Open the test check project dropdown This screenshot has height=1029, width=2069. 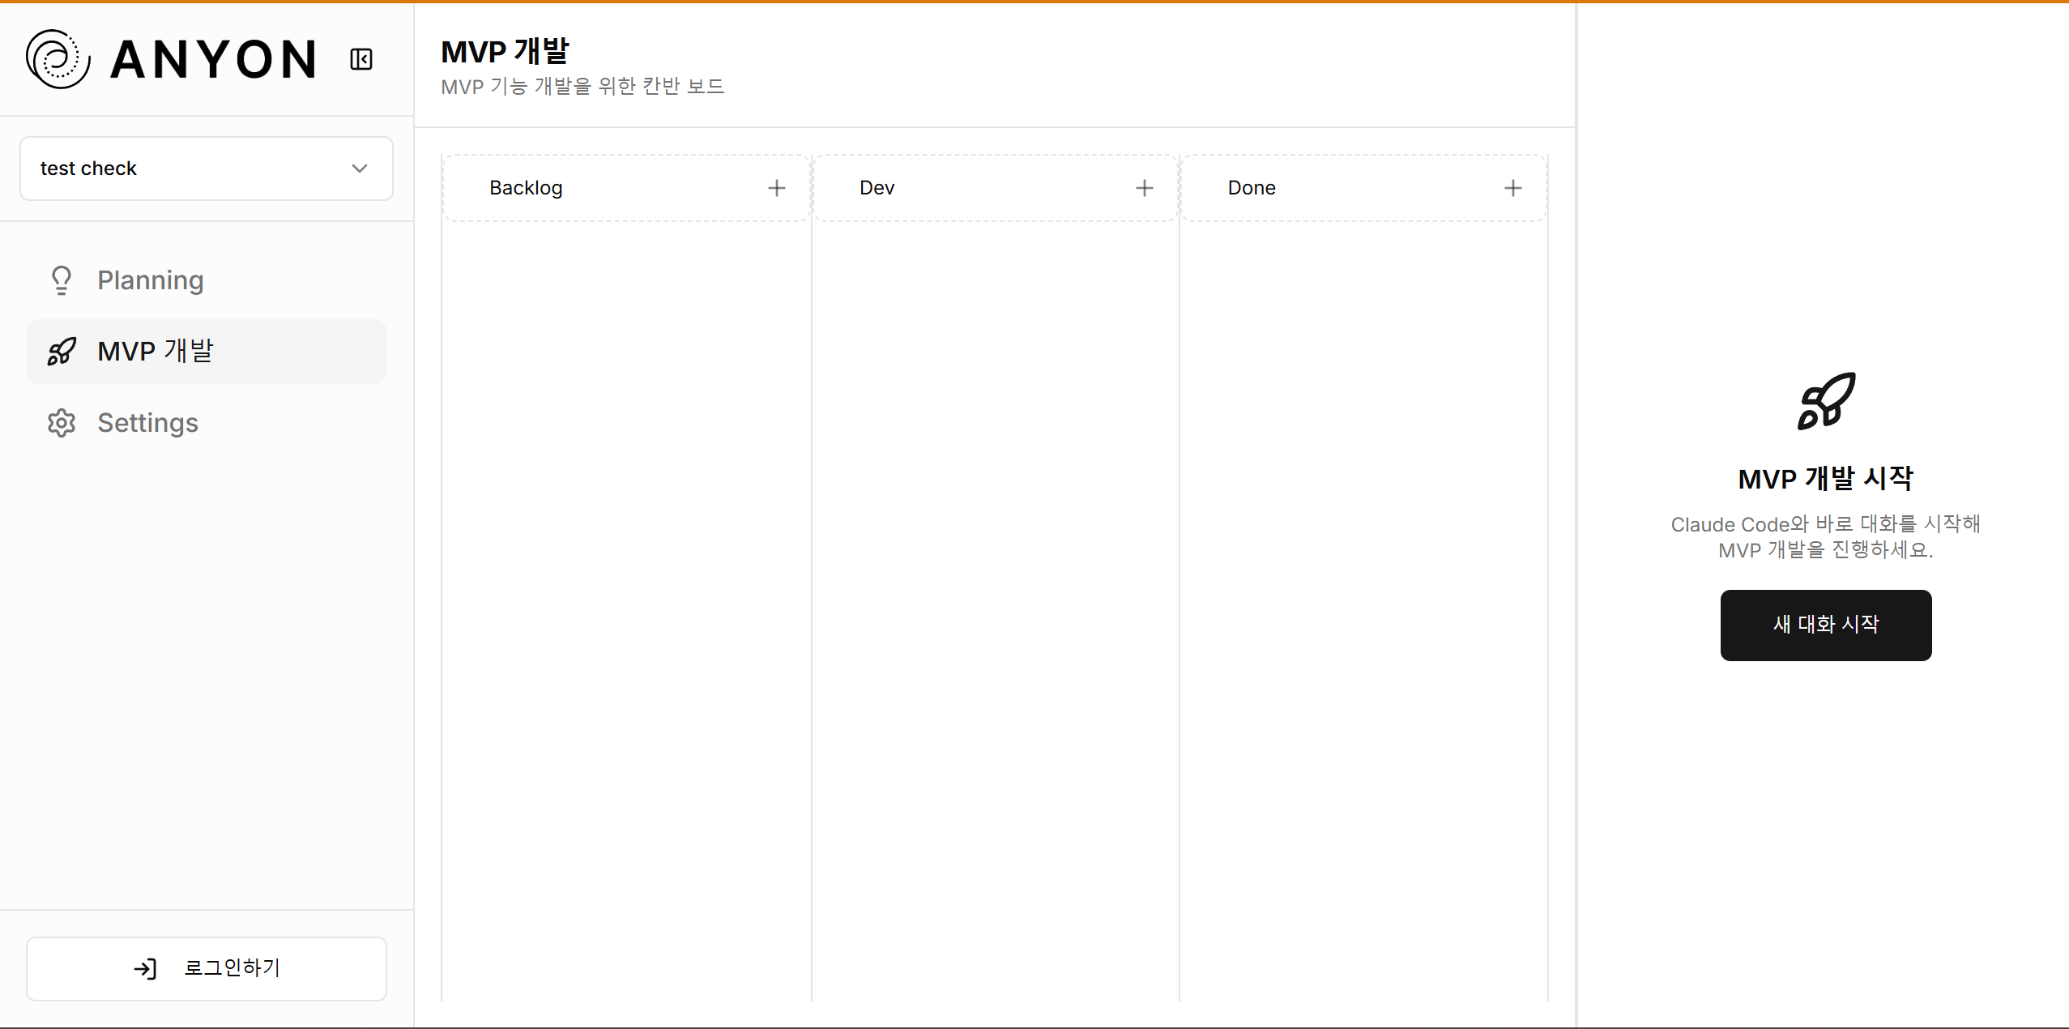click(206, 169)
